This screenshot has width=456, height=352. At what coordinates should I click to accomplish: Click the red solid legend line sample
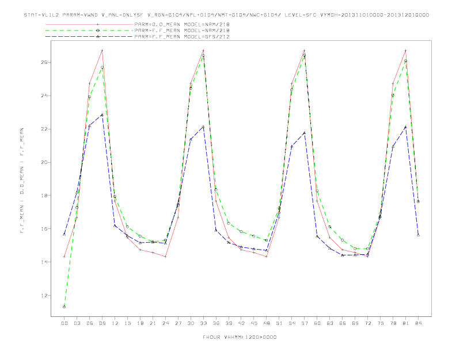89,24
